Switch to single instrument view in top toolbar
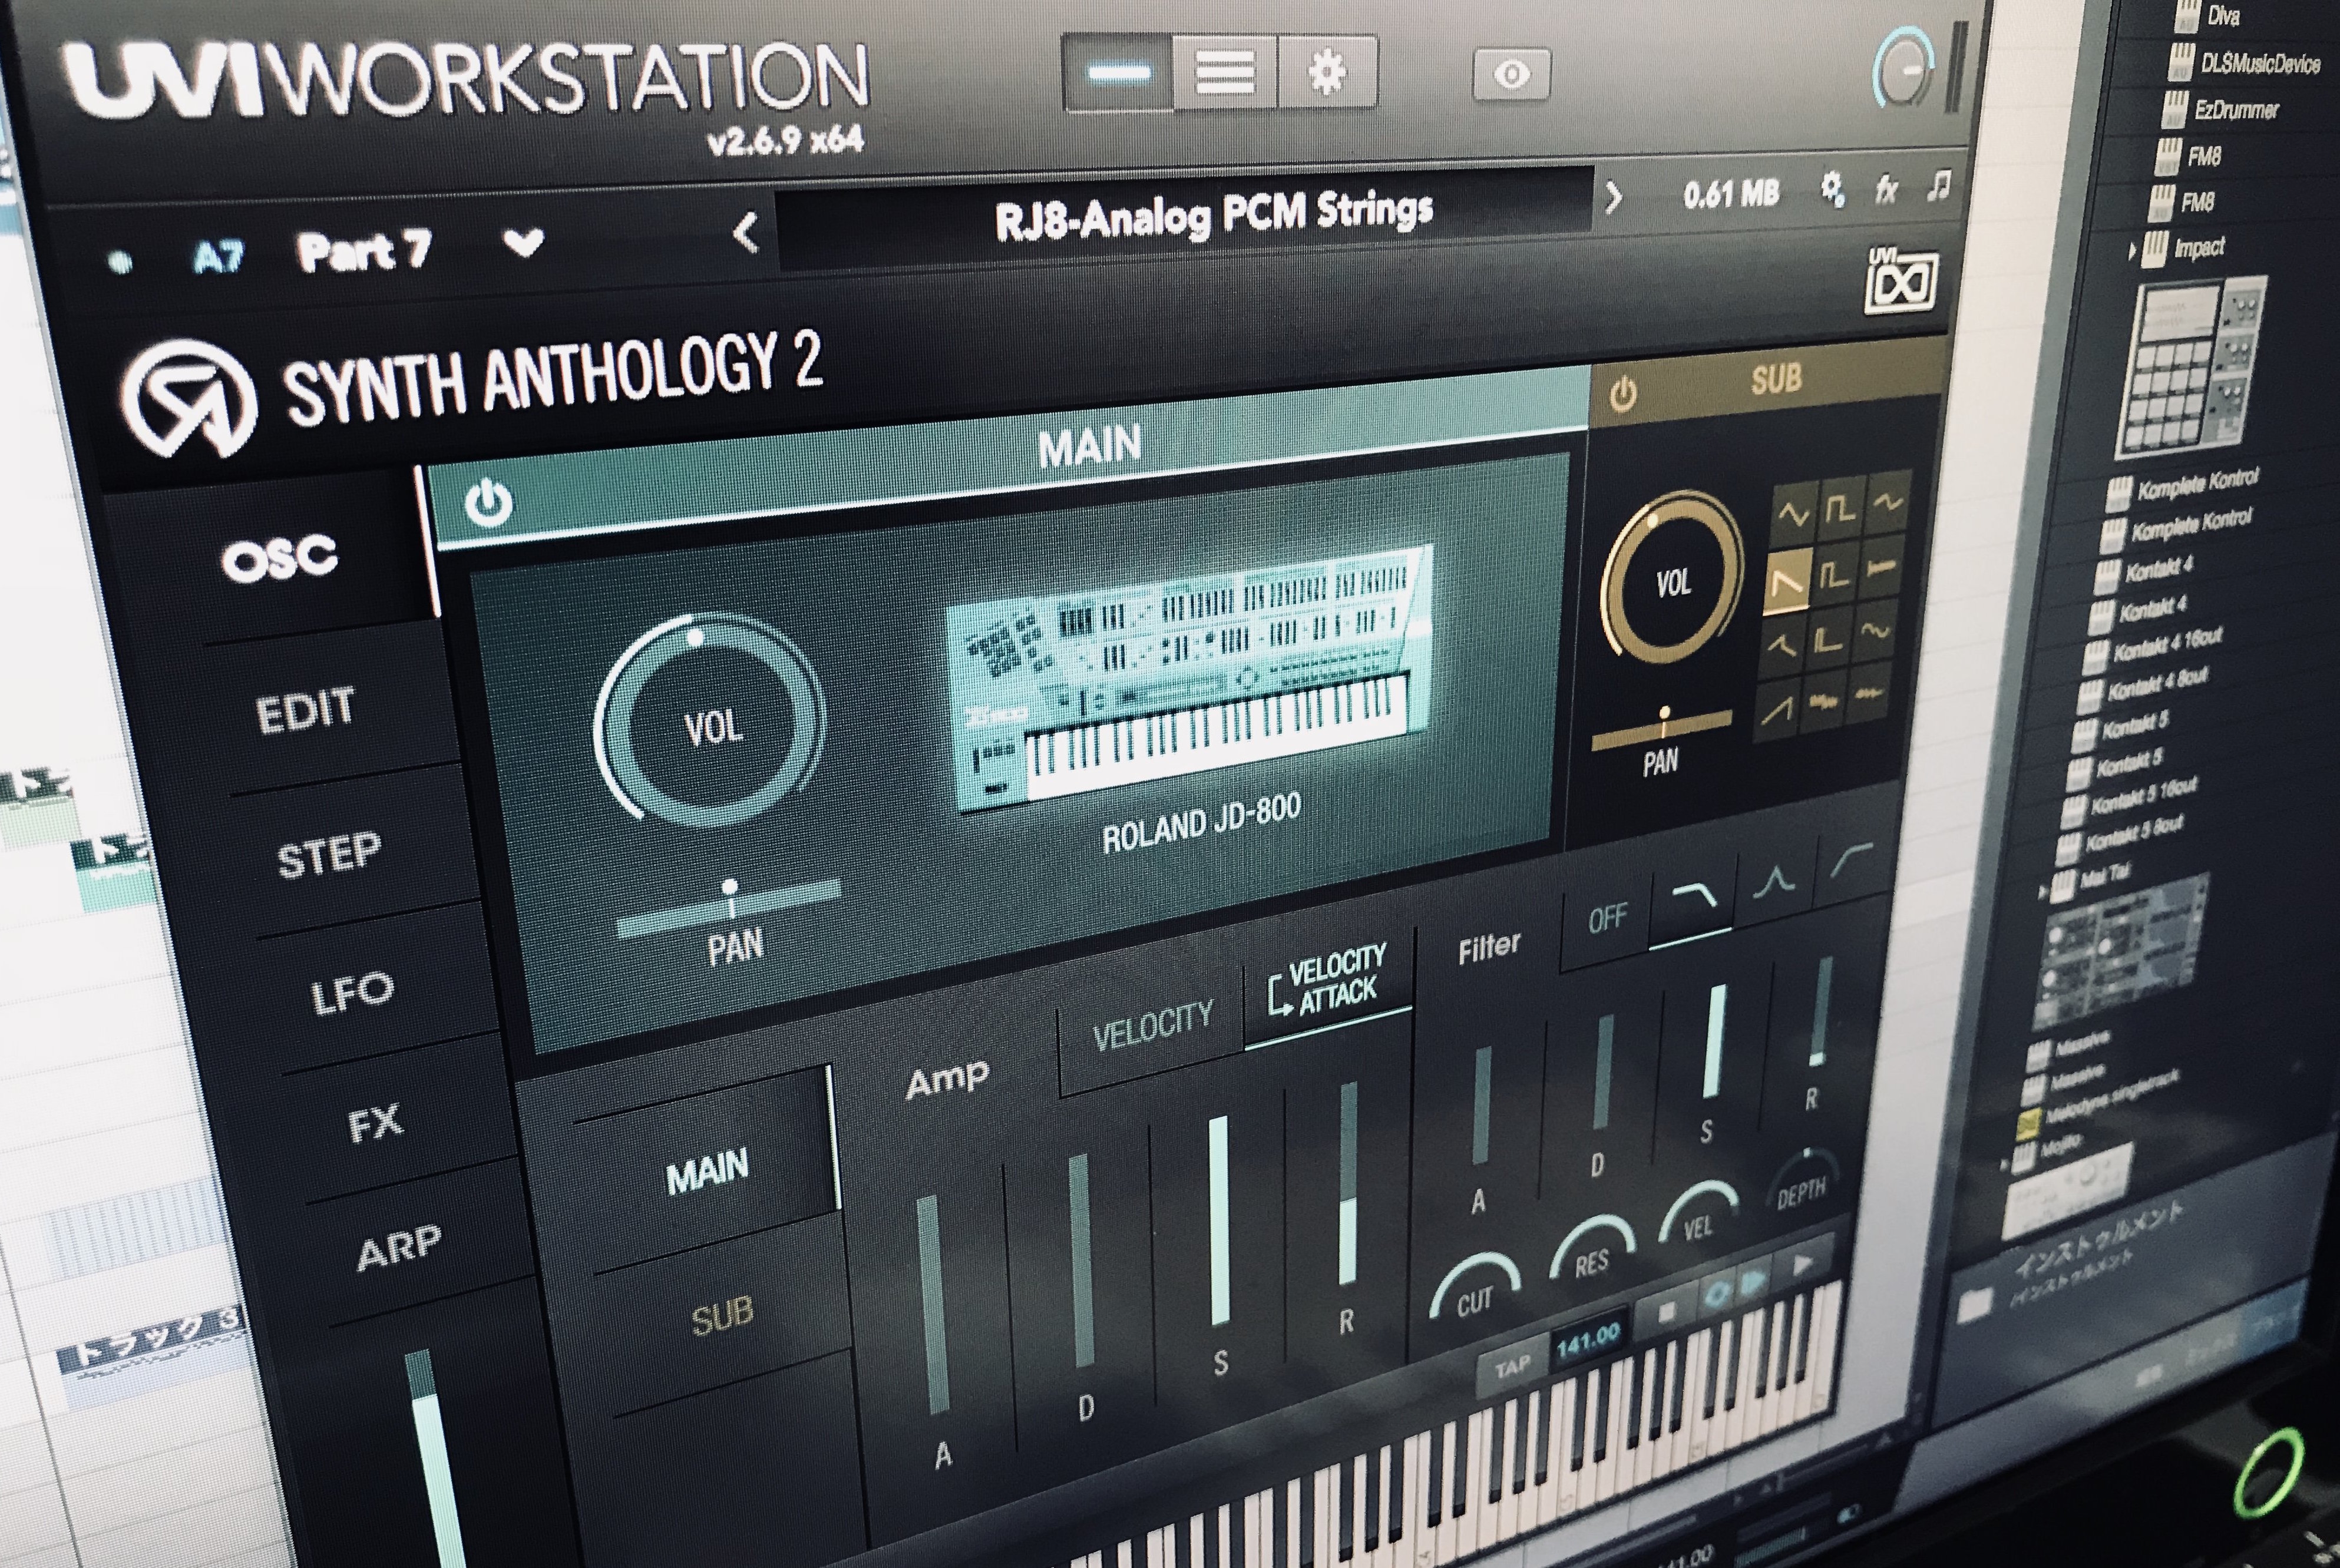Image resolution: width=2340 pixels, height=1568 pixels. [x=1119, y=73]
